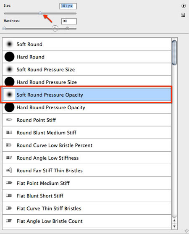Choose the Hard Round brush preset
189x234 pixels.
pos(87,57)
